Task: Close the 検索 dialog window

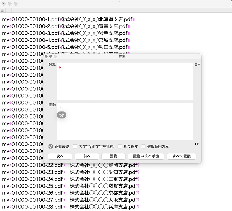Action: [x=46, y=56]
